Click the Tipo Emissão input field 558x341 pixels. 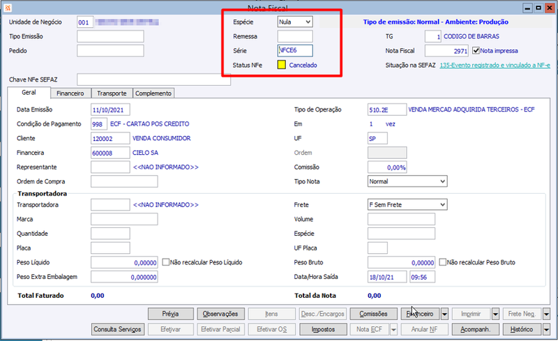[110, 36]
